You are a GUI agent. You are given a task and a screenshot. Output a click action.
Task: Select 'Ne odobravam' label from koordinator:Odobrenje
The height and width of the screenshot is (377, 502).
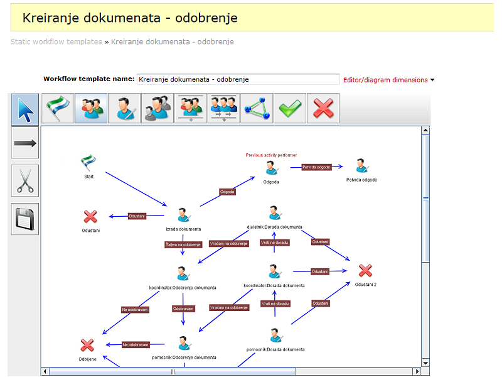pyautogui.click(x=135, y=310)
